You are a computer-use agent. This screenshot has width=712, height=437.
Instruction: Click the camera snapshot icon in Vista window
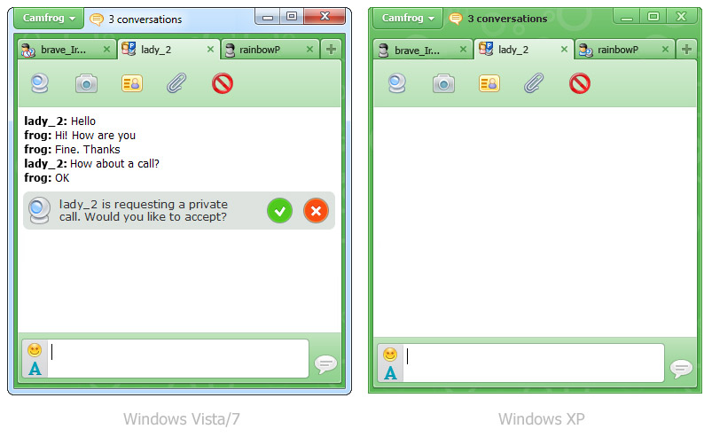(x=86, y=84)
